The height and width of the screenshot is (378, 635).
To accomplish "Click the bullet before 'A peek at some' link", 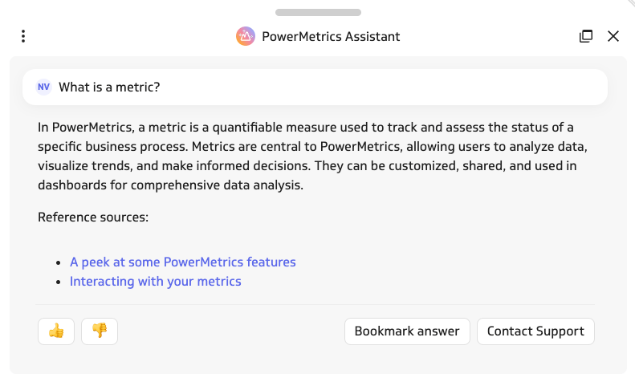I will tap(59, 263).
